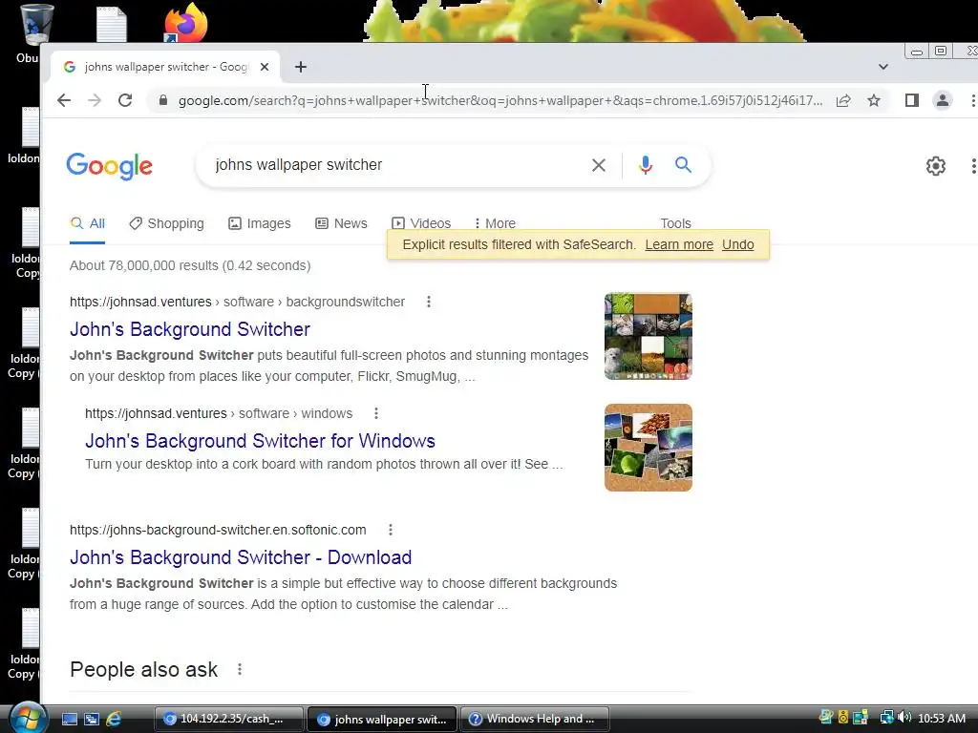This screenshot has width=978, height=733.
Task: Select the All results tab
Action: click(87, 223)
